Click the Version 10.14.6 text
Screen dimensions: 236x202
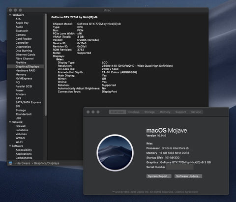[156, 136]
